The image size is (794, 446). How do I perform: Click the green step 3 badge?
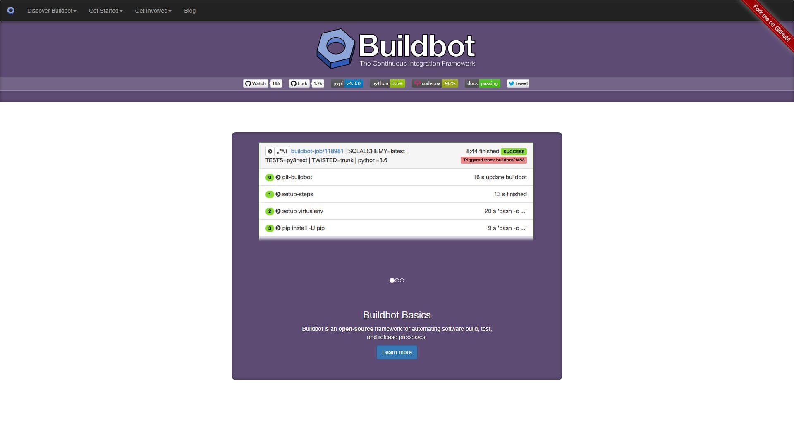270,228
